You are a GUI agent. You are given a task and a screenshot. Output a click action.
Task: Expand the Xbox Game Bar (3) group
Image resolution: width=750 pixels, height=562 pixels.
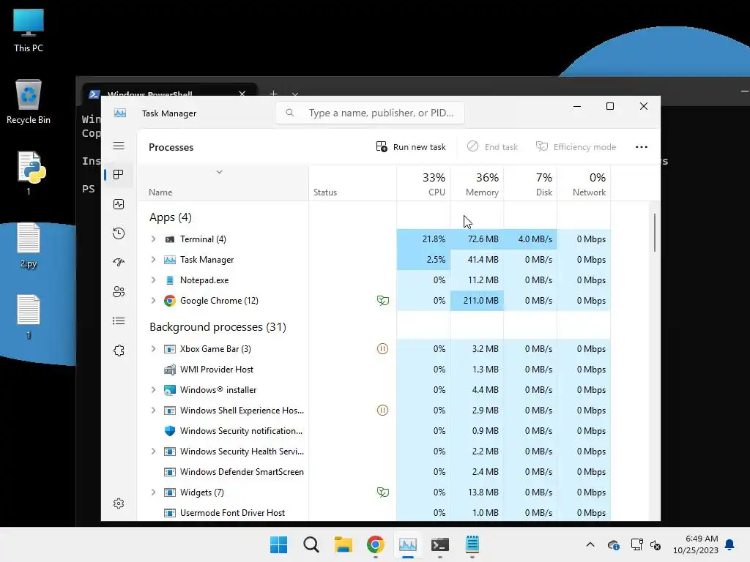click(x=154, y=349)
